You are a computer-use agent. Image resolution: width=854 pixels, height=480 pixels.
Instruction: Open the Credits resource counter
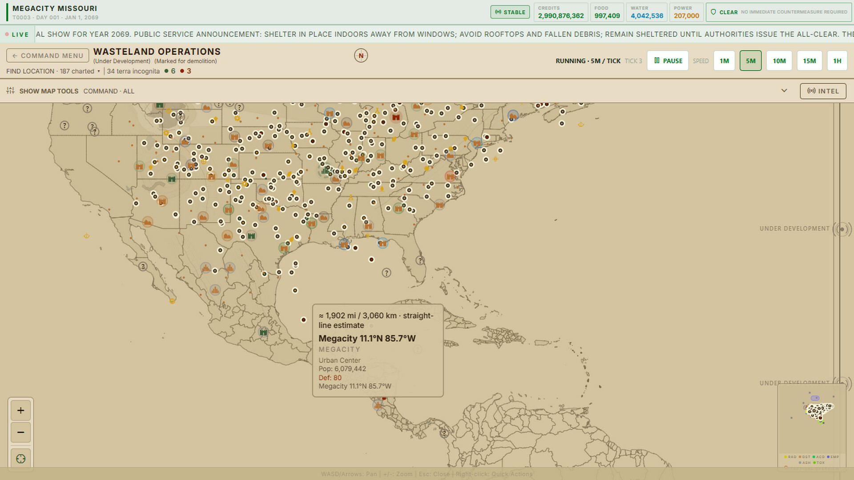click(560, 12)
